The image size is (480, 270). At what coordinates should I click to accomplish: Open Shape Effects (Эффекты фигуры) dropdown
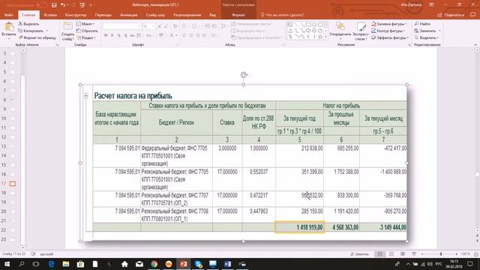(390, 37)
